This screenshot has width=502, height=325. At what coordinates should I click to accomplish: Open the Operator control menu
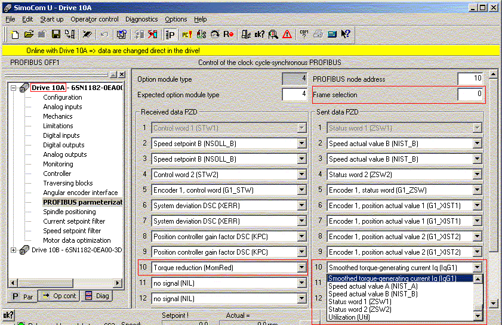[x=94, y=19]
